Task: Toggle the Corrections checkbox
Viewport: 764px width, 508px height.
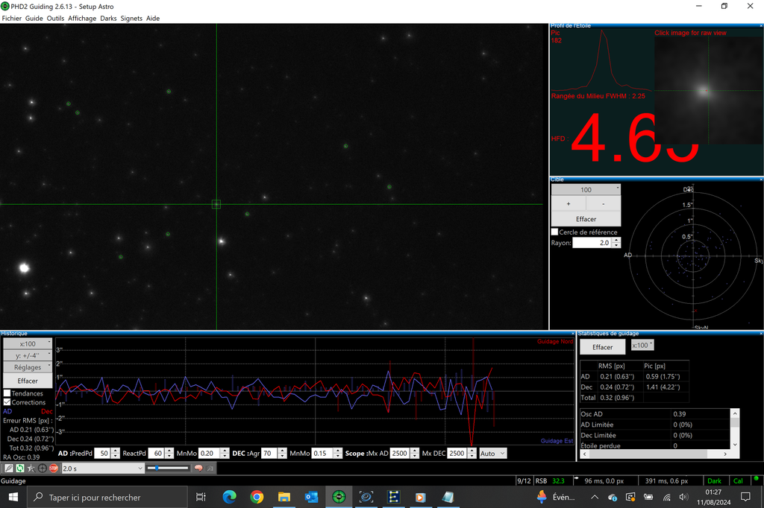Action: [7, 402]
